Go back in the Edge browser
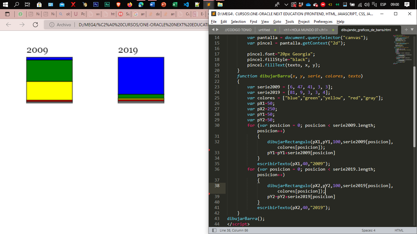417x234 pixels. point(9,25)
